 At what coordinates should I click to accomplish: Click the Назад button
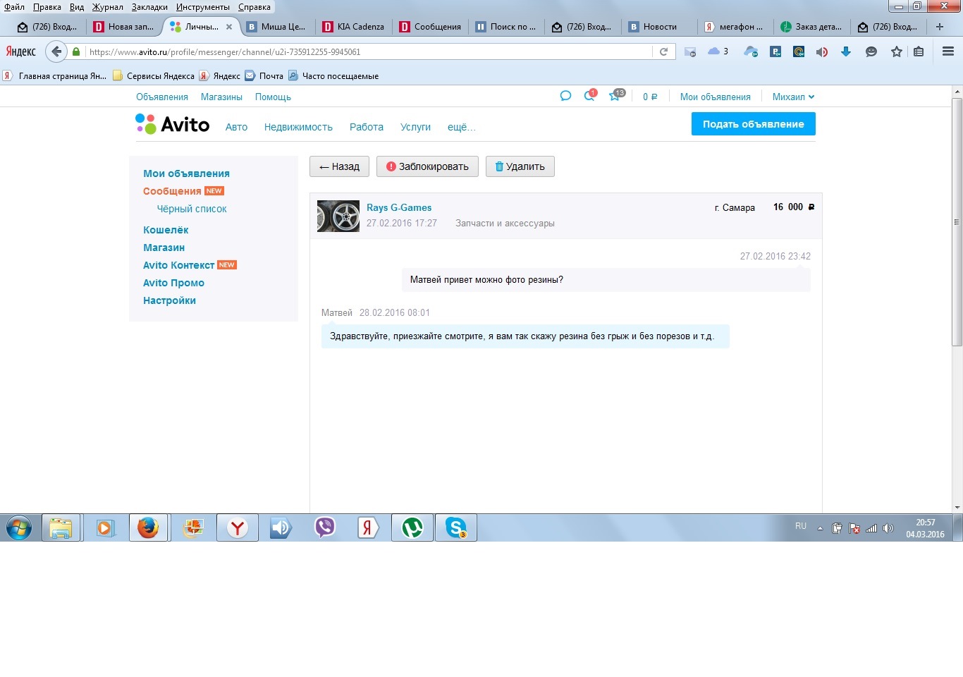[339, 166]
